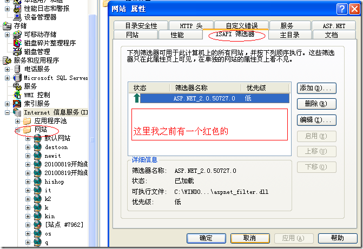Select the it site tree row

48,190
